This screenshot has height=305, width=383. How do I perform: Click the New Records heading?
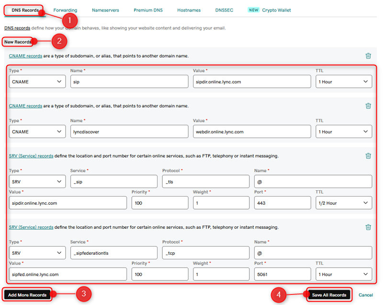click(18, 42)
